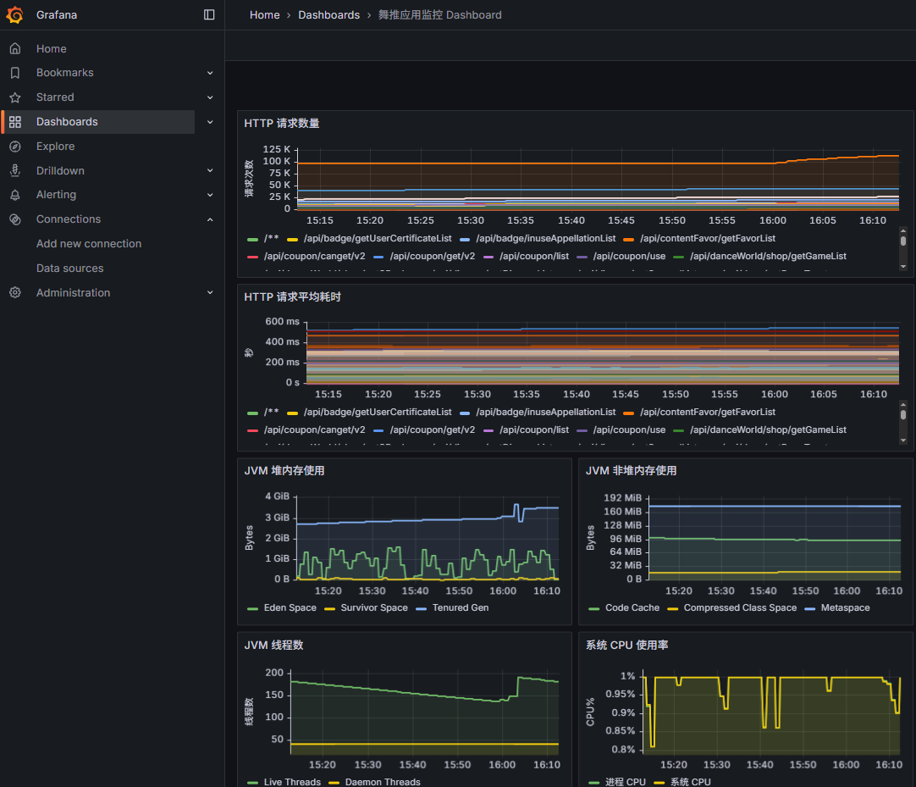Viewport: 916px width, 787px height.
Task: Click the Starred star icon
Action: click(15, 97)
